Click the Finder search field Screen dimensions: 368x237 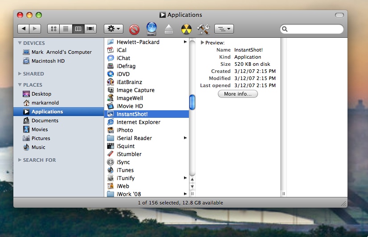pos(312,29)
